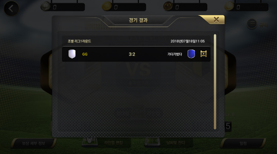Open 보상 세부 정보 button
The width and height of the screenshot is (277, 154).
[x=33, y=143]
